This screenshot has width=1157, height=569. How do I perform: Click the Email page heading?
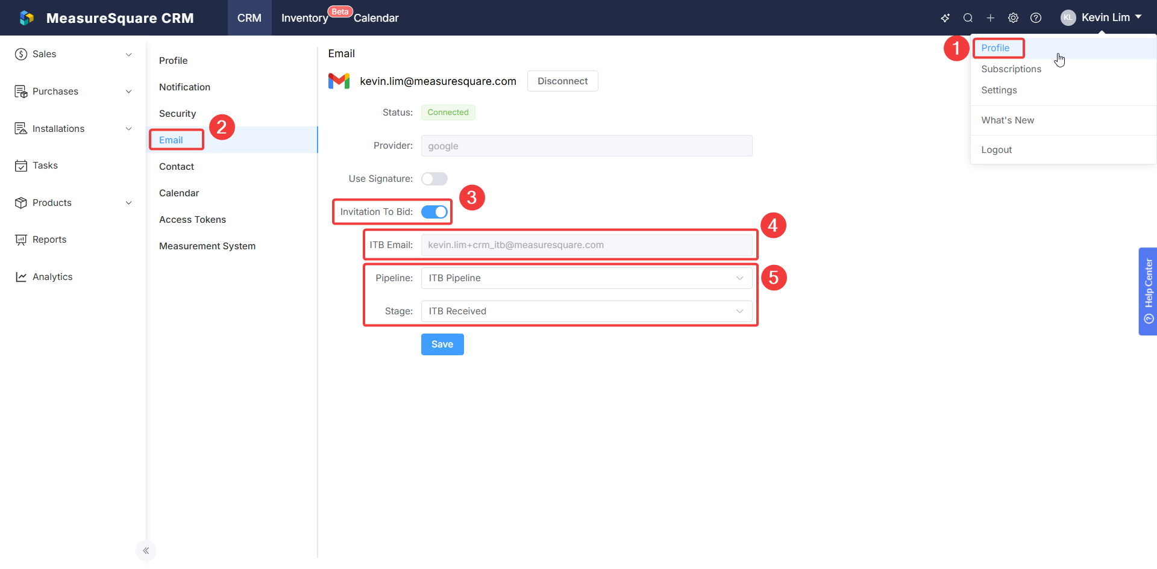point(341,54)
